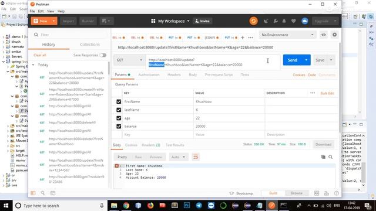The image size is (376, 211).
Task: Open the tab options ellipsis menu
Action: (x=250, y=38)
